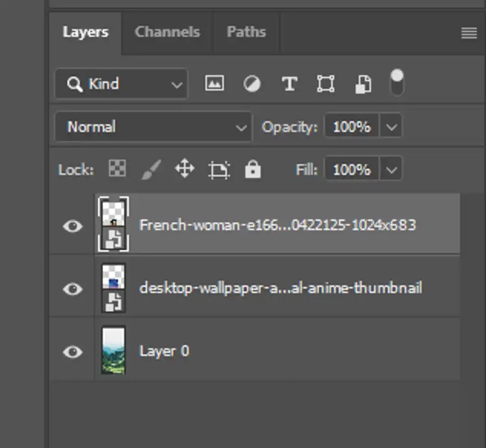Hide the French-woman layer
This screenshot has width=486, height=448.
72,226
